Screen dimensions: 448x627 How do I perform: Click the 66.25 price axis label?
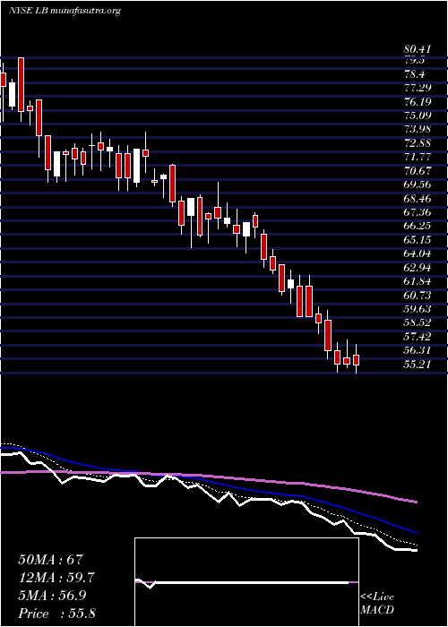tap(418, 226)
